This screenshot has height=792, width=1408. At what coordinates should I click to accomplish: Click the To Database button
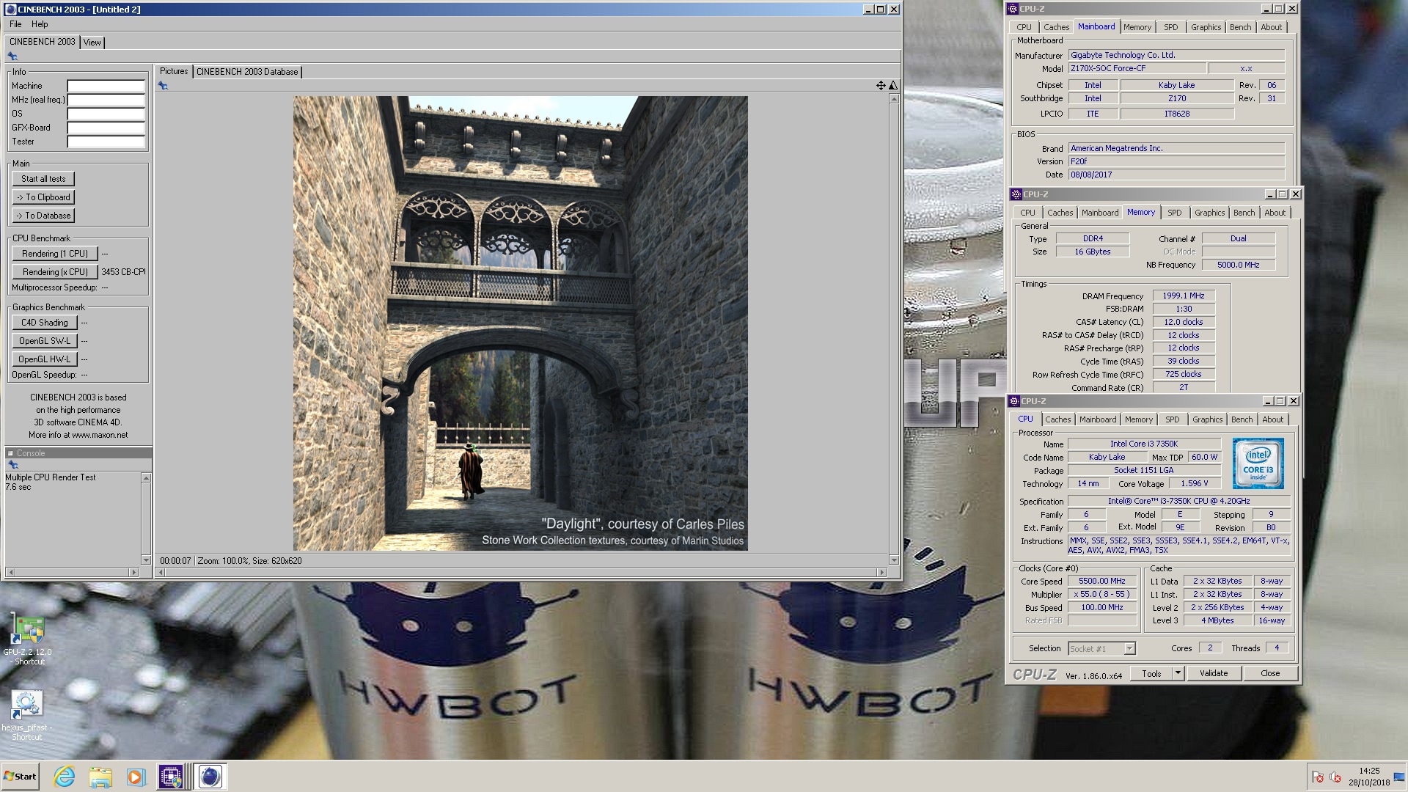coord(43,216)
